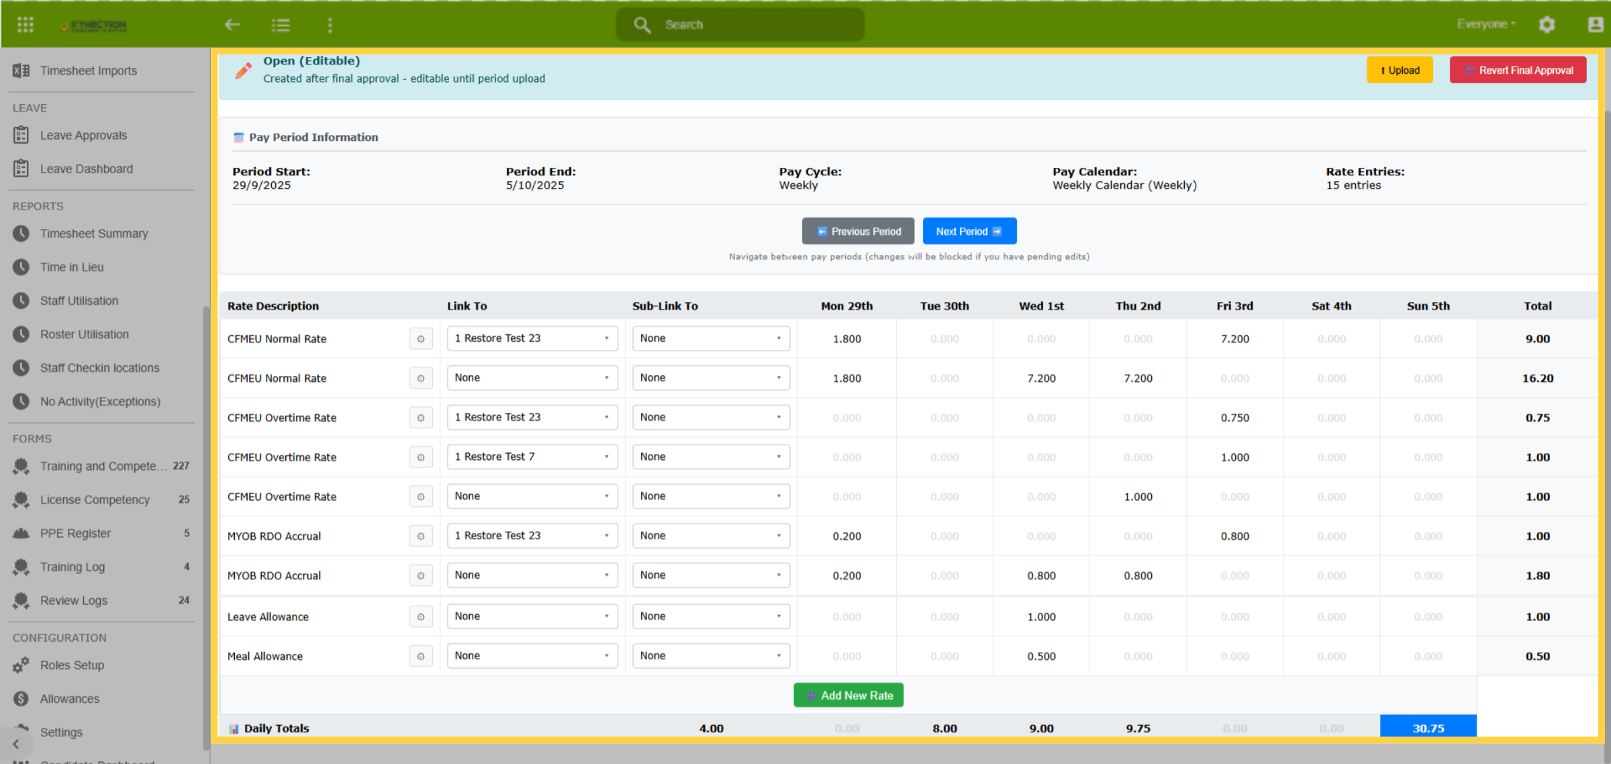Open settings for Overtime Rate row linked to Restore Test 7

(x=421, y=457)
